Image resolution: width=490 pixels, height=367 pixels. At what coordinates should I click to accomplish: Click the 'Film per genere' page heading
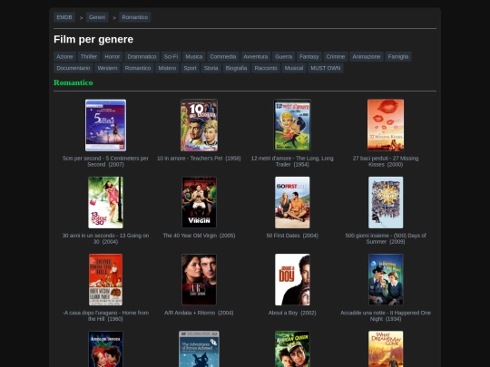coord(93,39)
